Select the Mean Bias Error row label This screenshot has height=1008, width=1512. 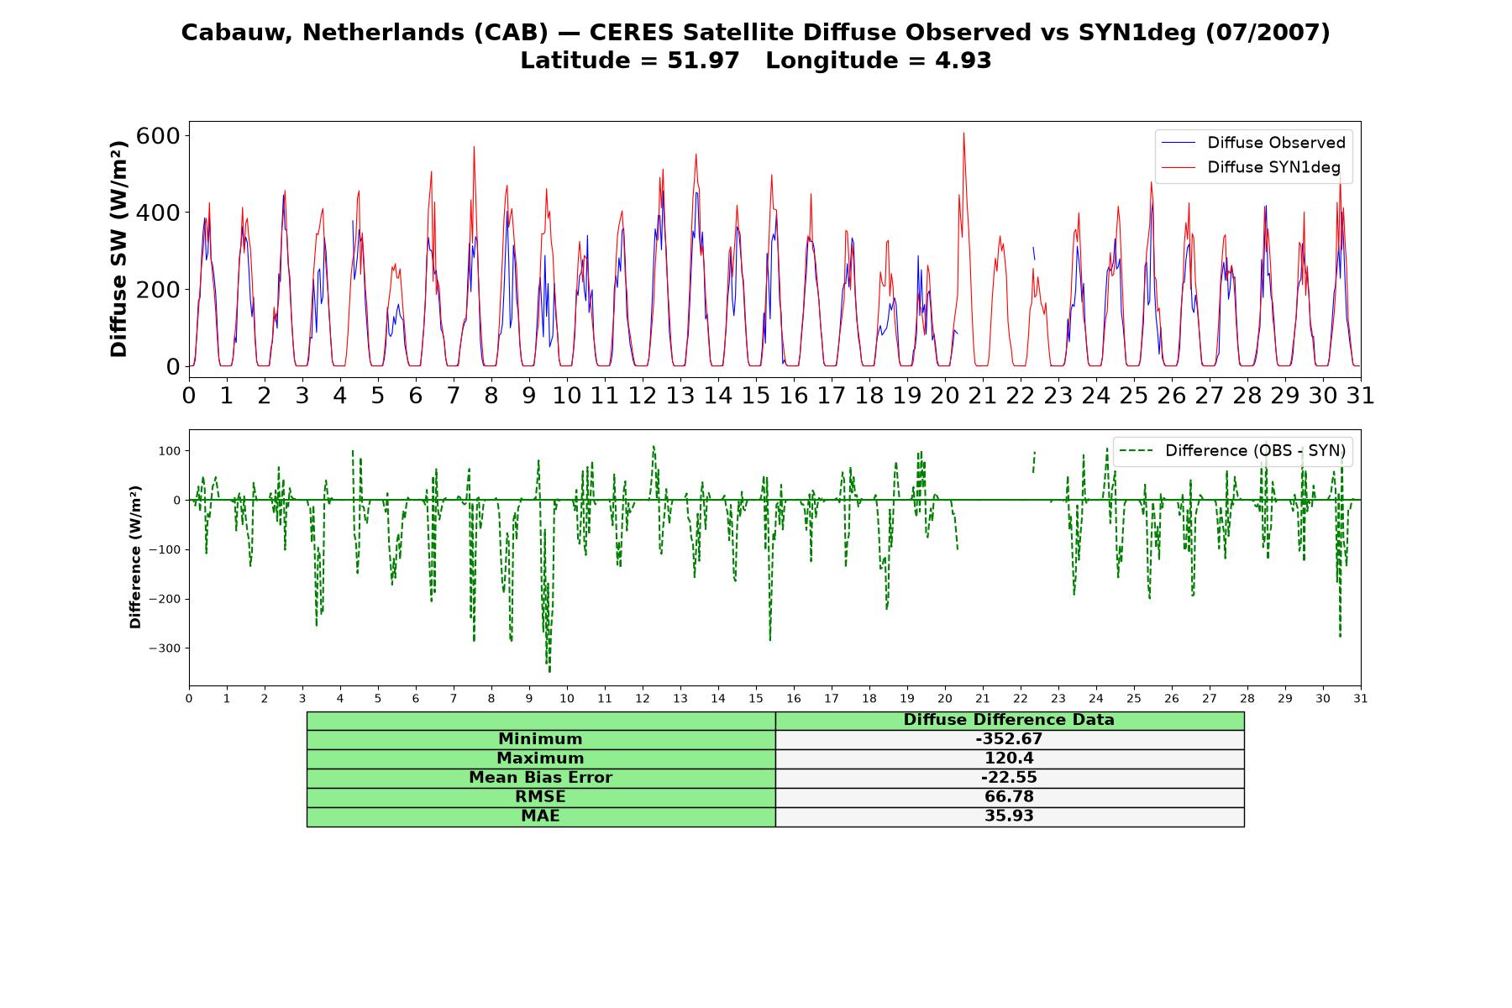coord(541,778)
